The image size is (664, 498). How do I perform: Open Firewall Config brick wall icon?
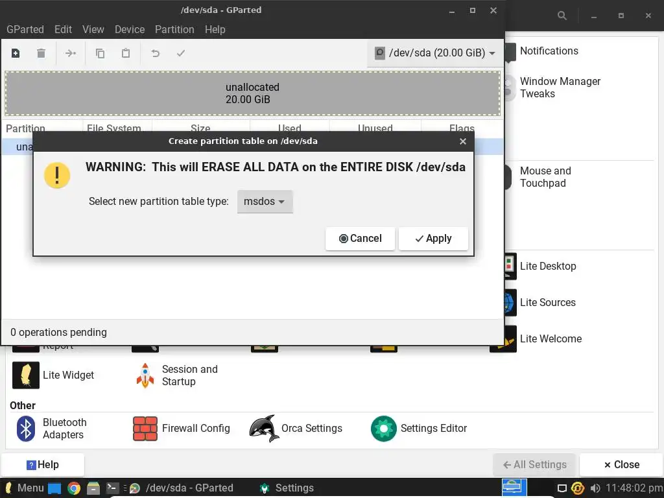145,429
